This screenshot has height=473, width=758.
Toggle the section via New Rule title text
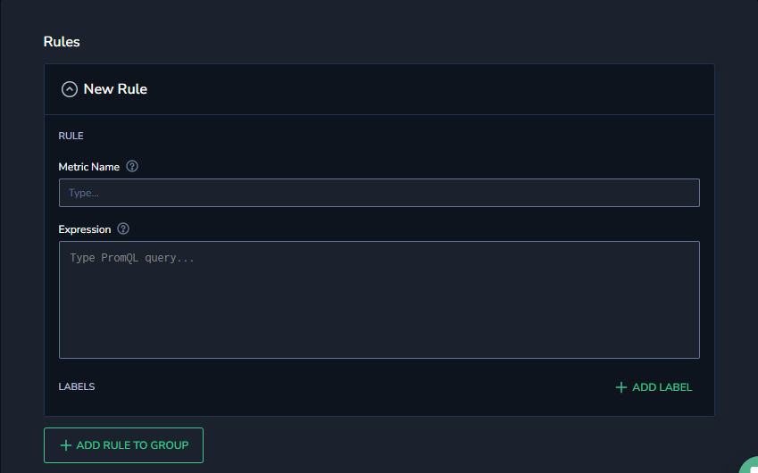tap(115, 89)
